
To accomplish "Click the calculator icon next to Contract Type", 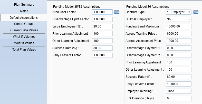I will 196,12.
